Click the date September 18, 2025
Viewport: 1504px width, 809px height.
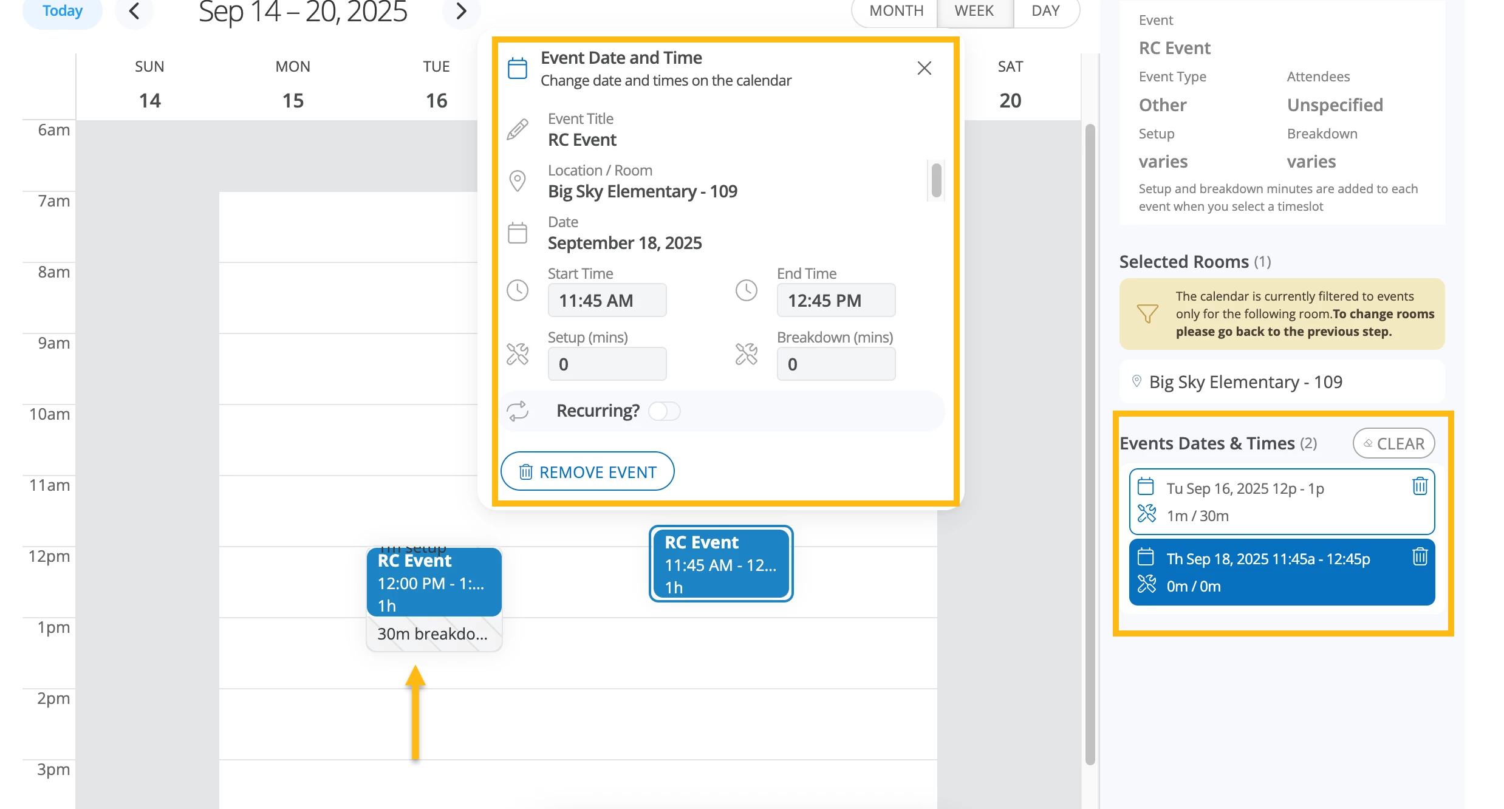click(624, 243)
